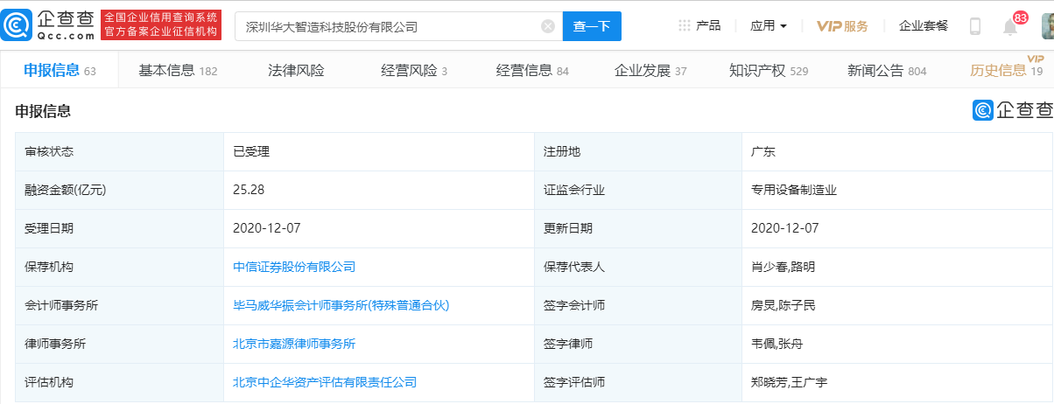Screen dimensions: 1054x404
Task: Click the Qcc.com logo icon
Action: (x=18, y=26)
